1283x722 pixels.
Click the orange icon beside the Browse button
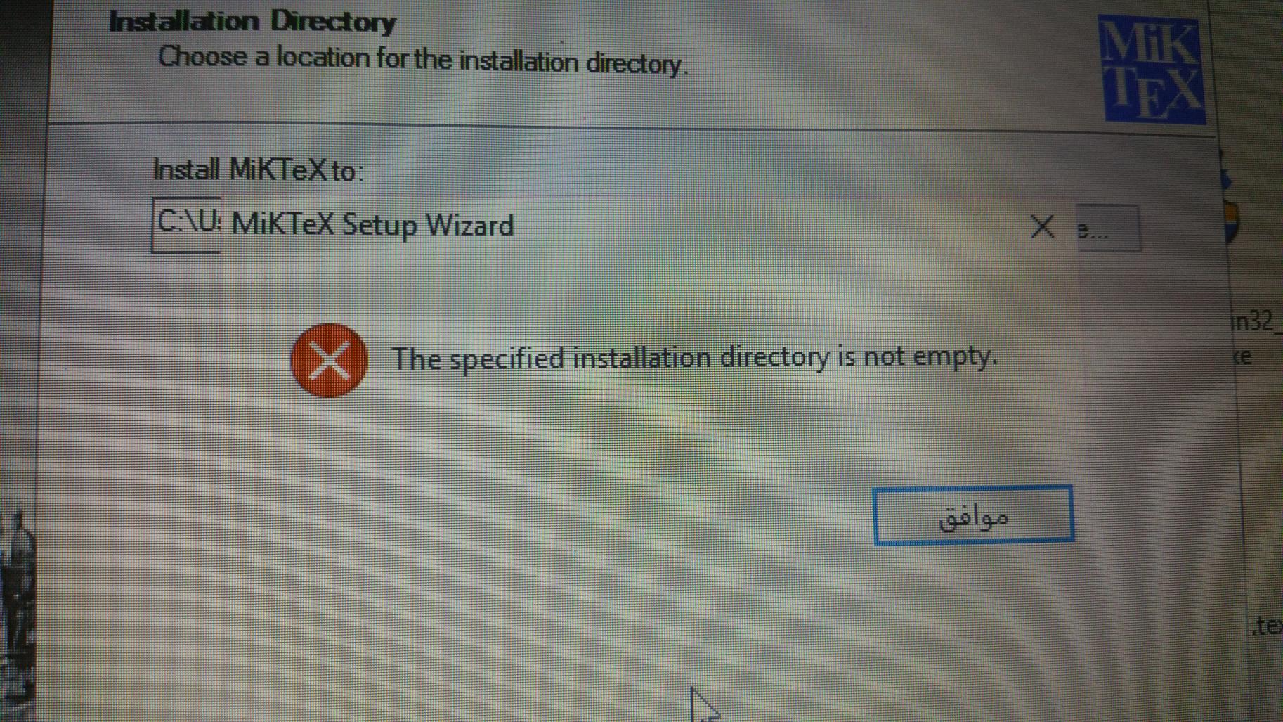tap(1231, 221)
